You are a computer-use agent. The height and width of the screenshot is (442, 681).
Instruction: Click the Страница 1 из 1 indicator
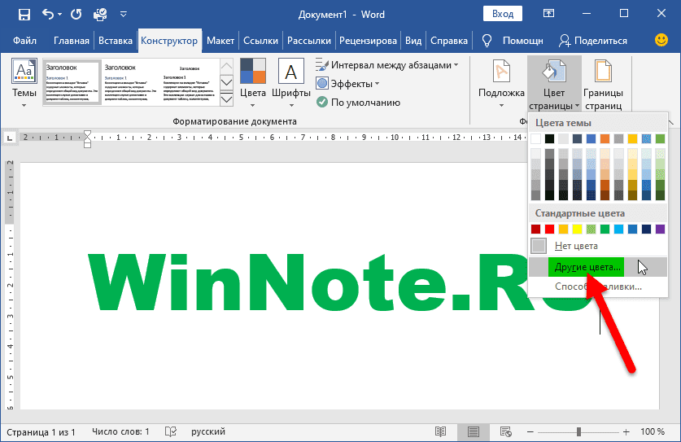(41, 432)
